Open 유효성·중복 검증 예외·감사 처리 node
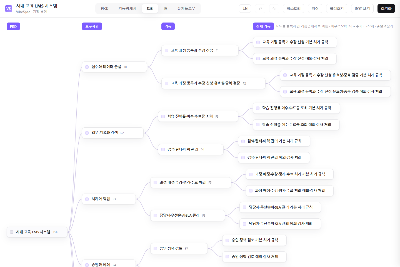This screenshot has height=267, width=400. coord(335,92)
